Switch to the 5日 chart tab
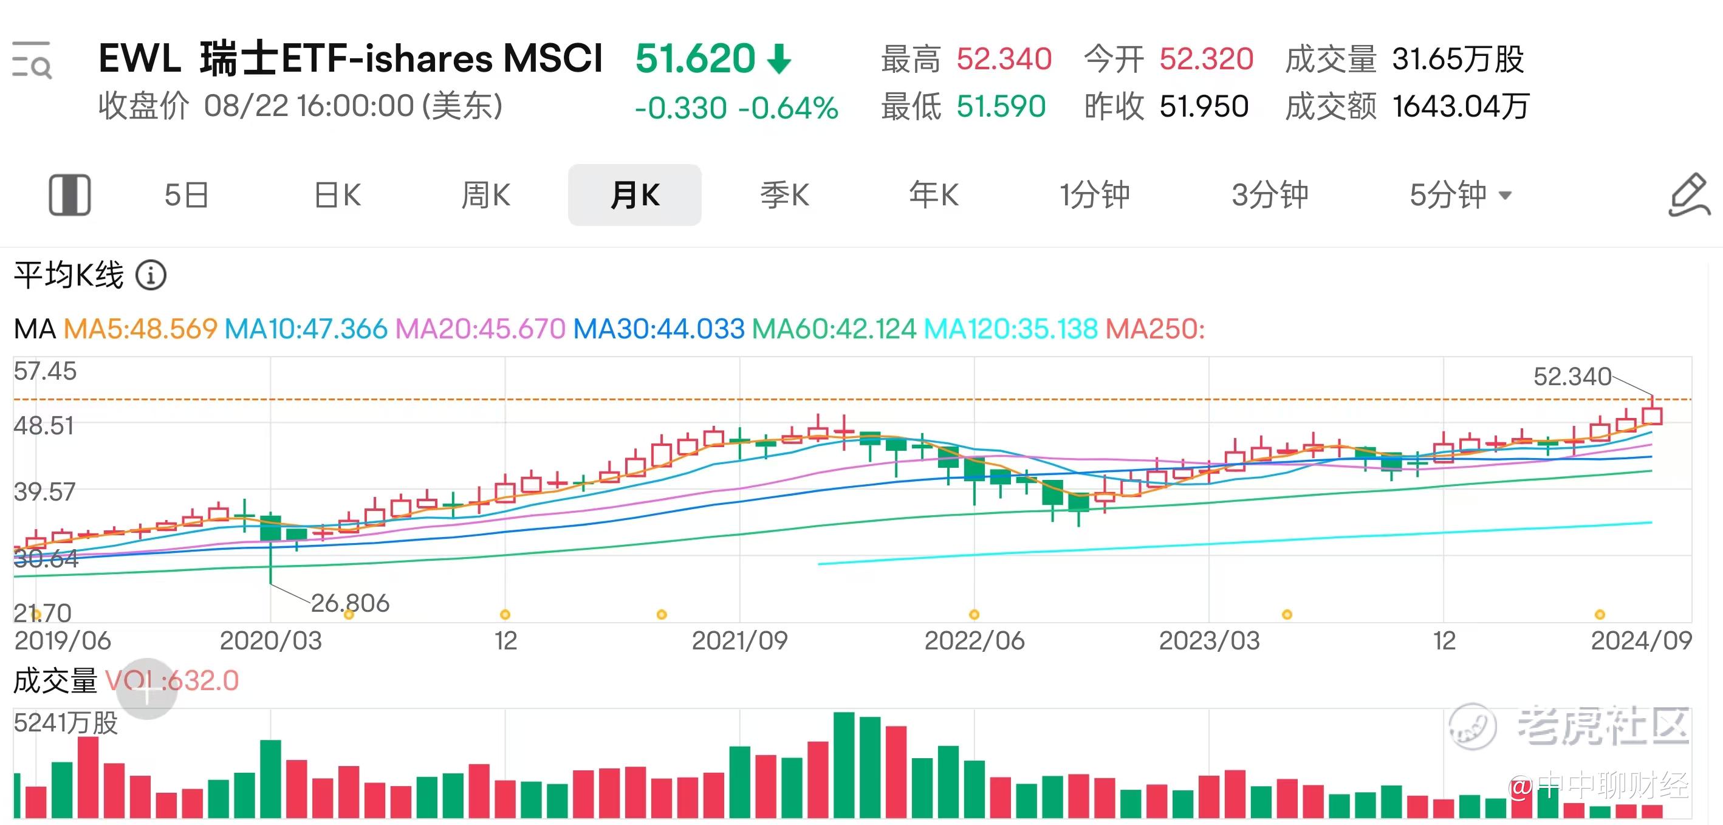 click(x=187, y=195)
